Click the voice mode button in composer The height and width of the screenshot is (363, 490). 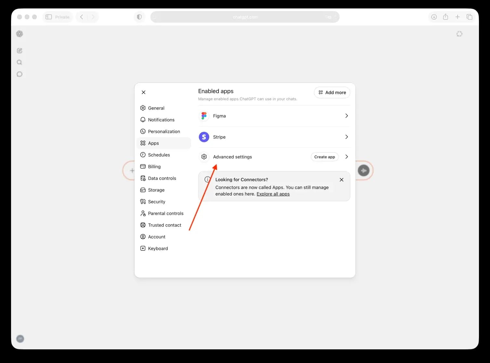point(364,170)
